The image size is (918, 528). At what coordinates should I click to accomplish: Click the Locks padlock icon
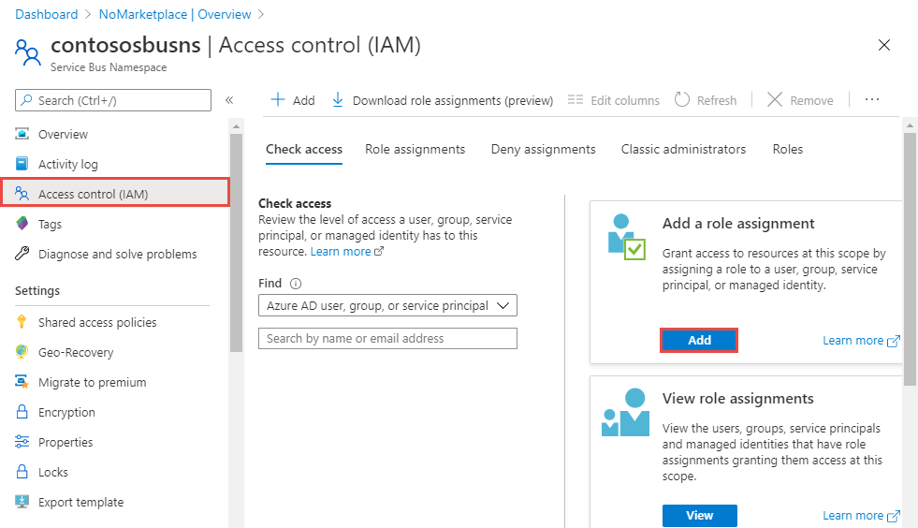pos(22,471)
